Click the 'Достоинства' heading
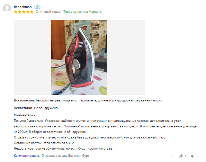 click(x=24, y=100)
